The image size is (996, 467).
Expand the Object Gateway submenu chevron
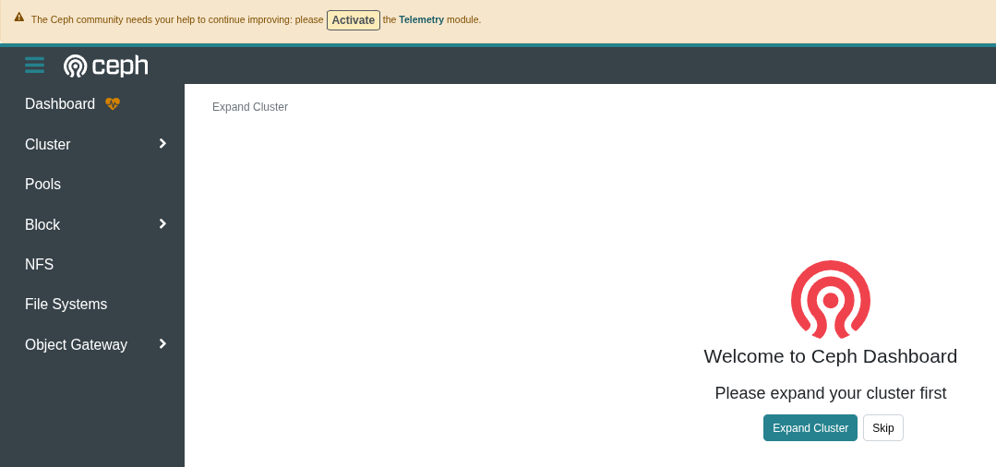[x=162, y=343]
